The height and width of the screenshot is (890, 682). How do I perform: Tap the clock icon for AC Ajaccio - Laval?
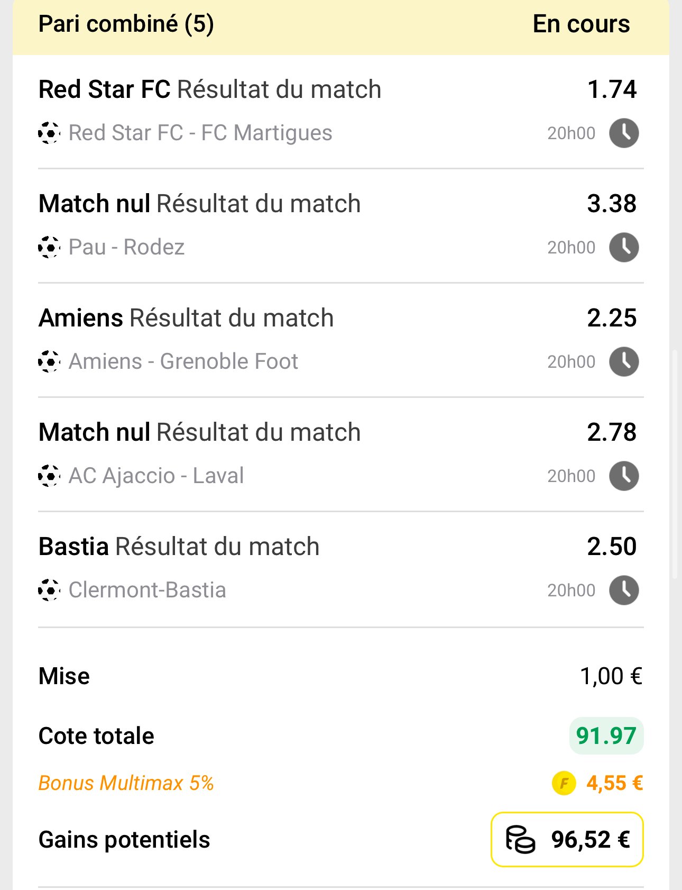[624, 476]
